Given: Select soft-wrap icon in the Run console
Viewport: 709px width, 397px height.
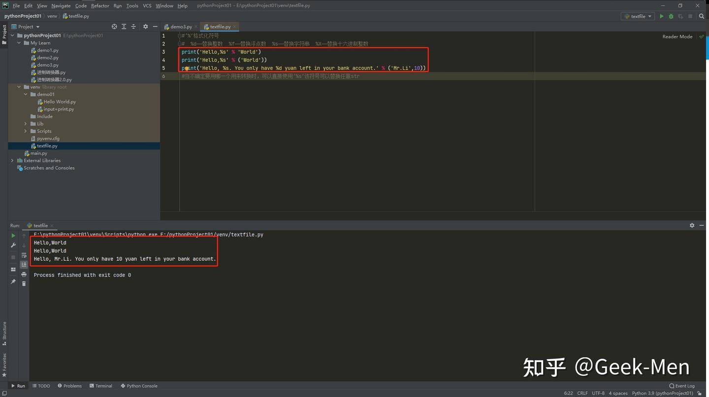Looking at the screenshot, I should [24, 255].
